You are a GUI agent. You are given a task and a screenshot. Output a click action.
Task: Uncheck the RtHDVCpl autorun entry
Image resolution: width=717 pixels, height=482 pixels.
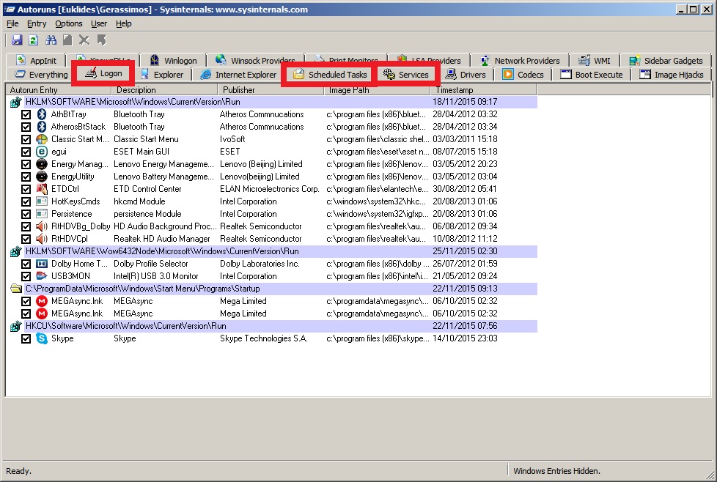[26, 239]
